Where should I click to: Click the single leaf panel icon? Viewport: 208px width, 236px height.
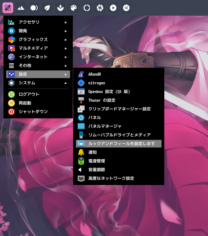coord(47,8)
